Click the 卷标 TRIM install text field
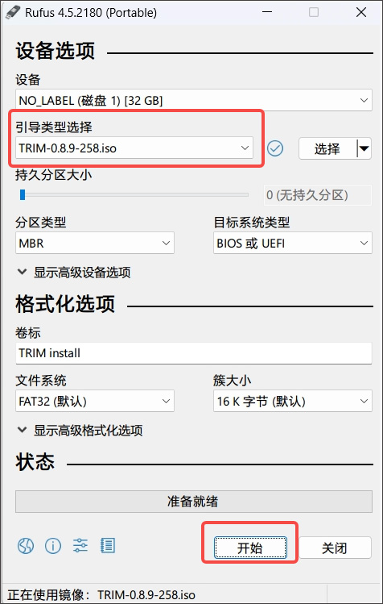The height and width of the screenshot is (604, 383). pyautogui.click(x=194, y=353)
